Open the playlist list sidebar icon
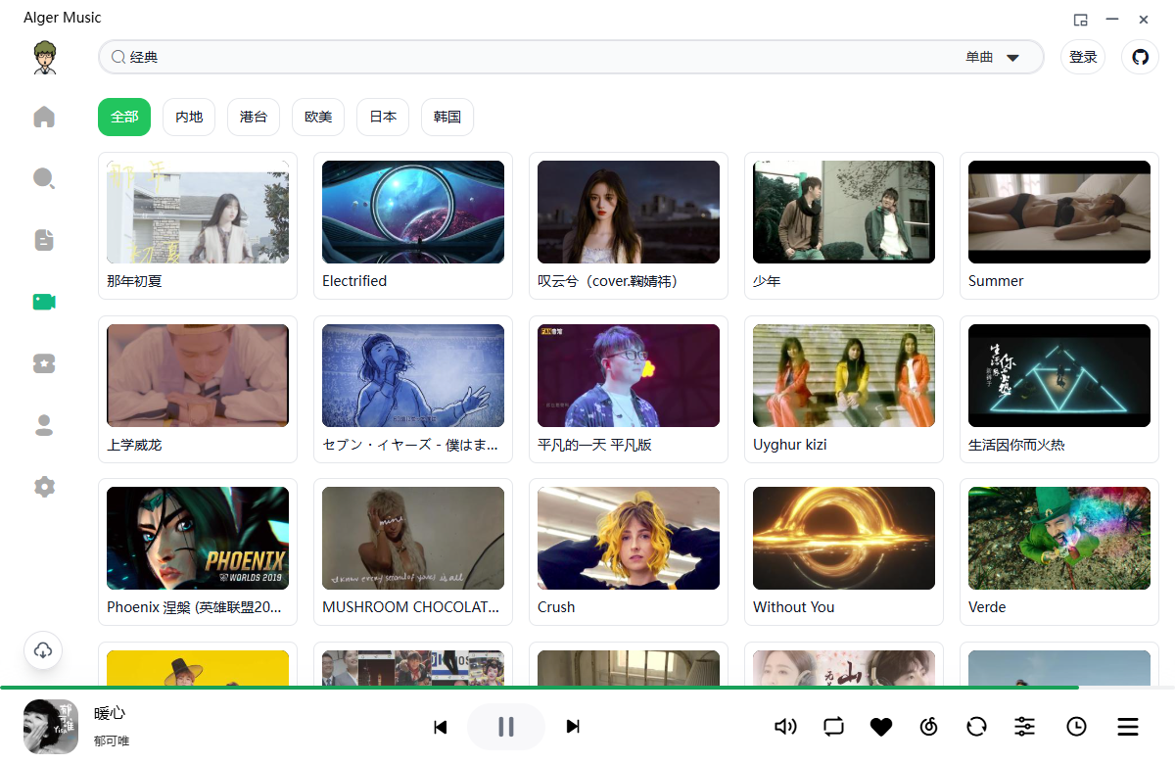Image resolution: width=1175 pixels, height=764 pixels. coord(44,240)
